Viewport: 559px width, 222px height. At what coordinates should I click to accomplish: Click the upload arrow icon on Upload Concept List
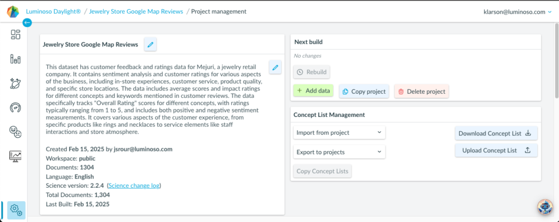[x=528, y=151]
